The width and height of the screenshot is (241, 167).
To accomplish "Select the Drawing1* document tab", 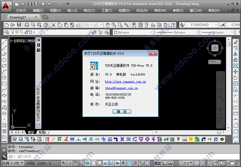I will click(x=18, y=17).
